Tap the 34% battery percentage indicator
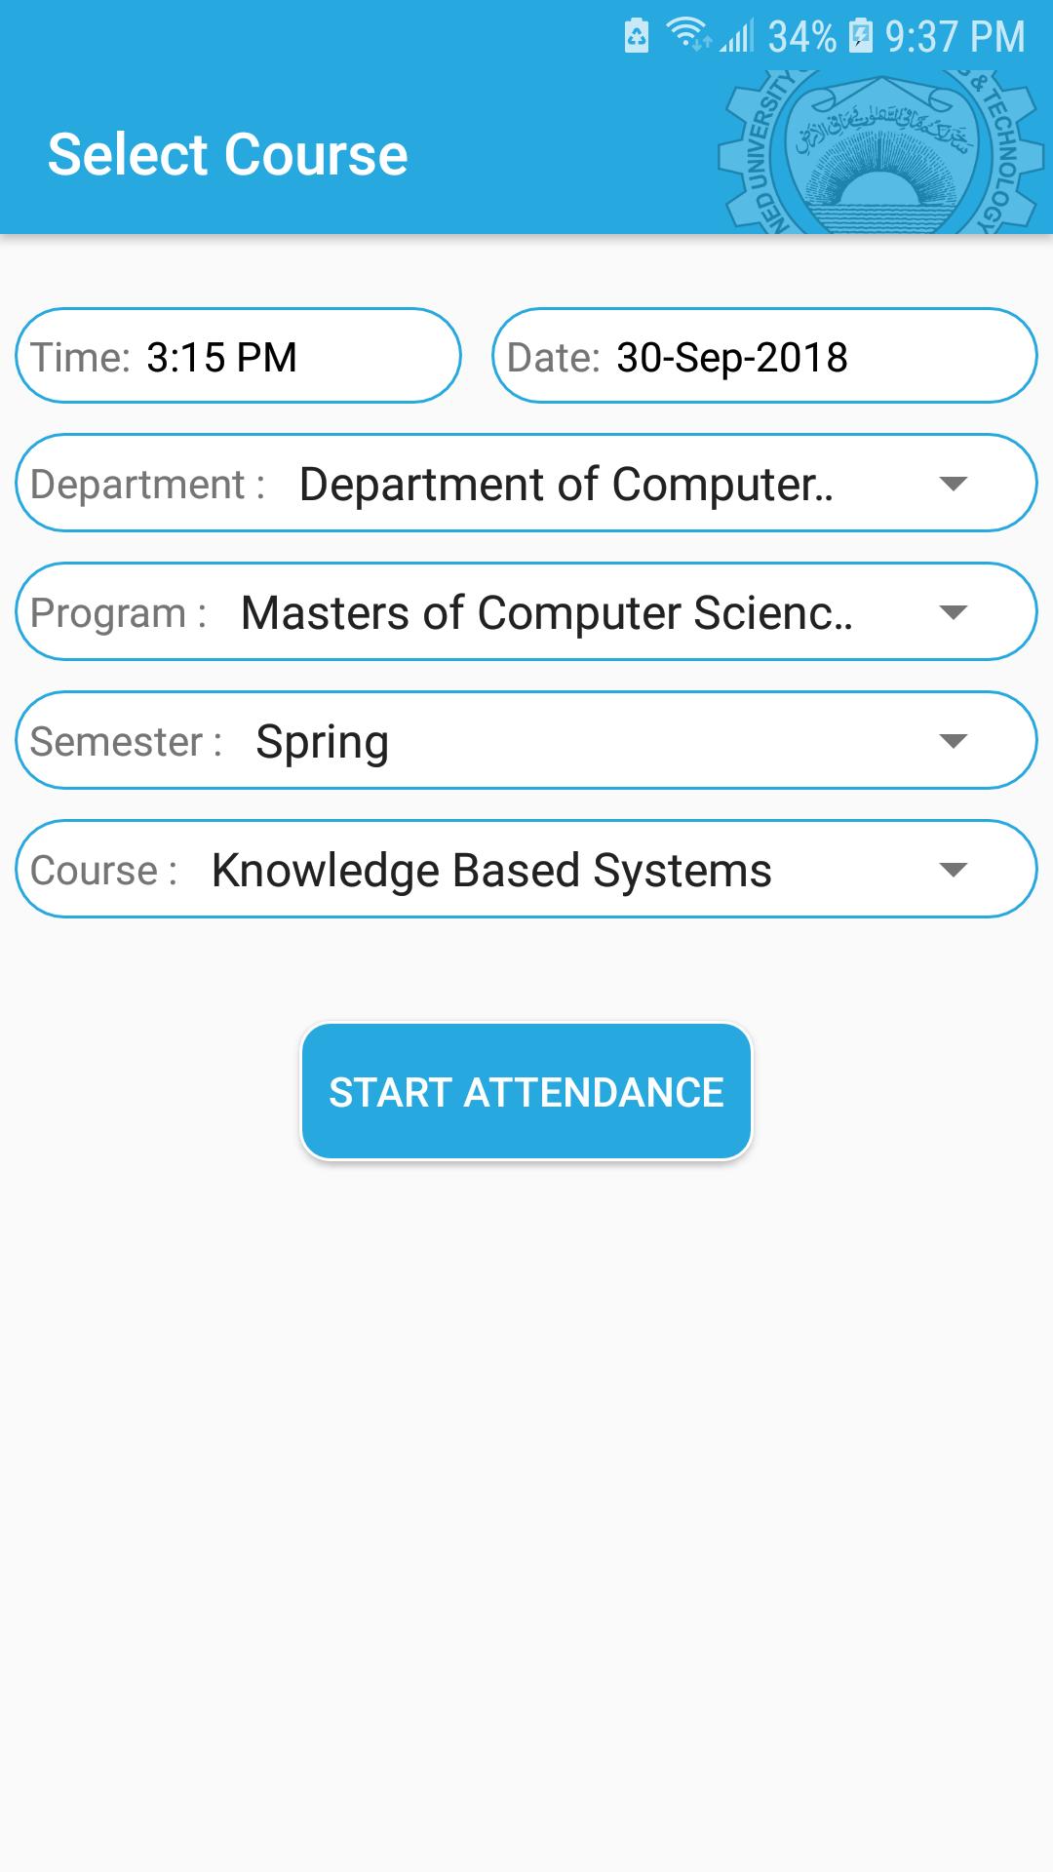The image size is (1053, 1872). coord(801,37)
